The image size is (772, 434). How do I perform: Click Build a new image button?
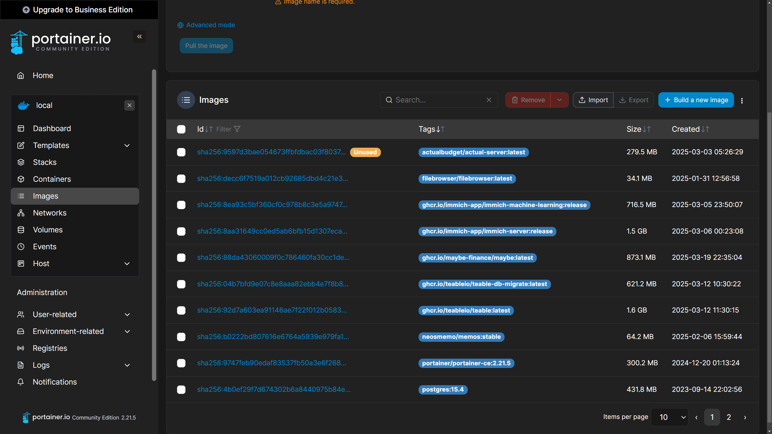[x=696, y=100]
